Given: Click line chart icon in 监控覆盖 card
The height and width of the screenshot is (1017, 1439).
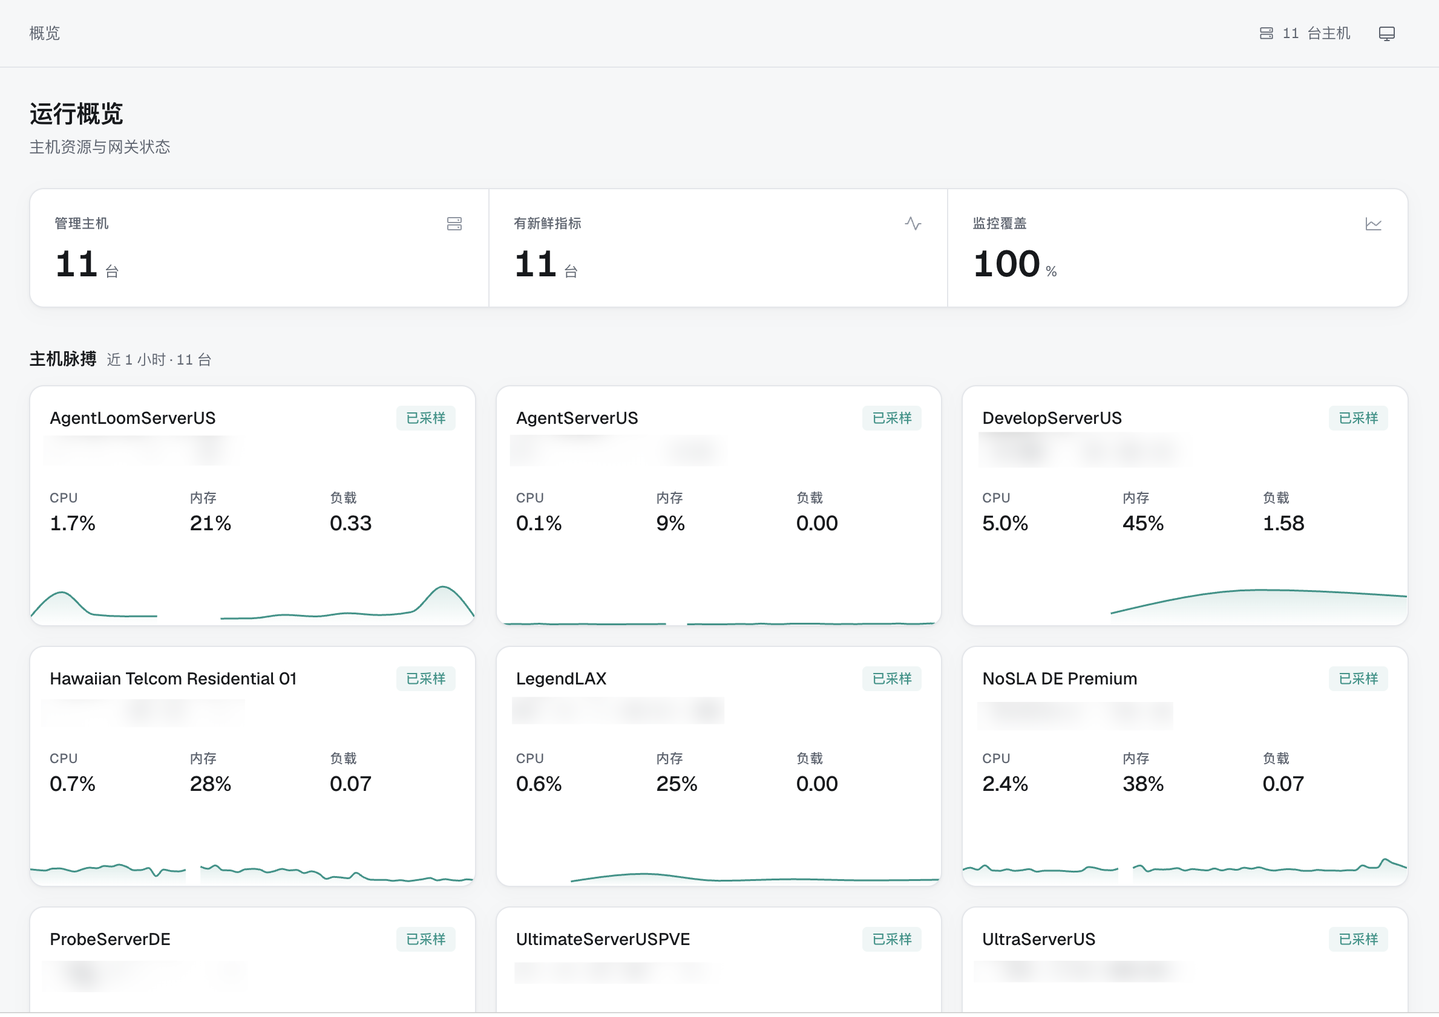Looking at the screenshot, I should click(1373, 224).
